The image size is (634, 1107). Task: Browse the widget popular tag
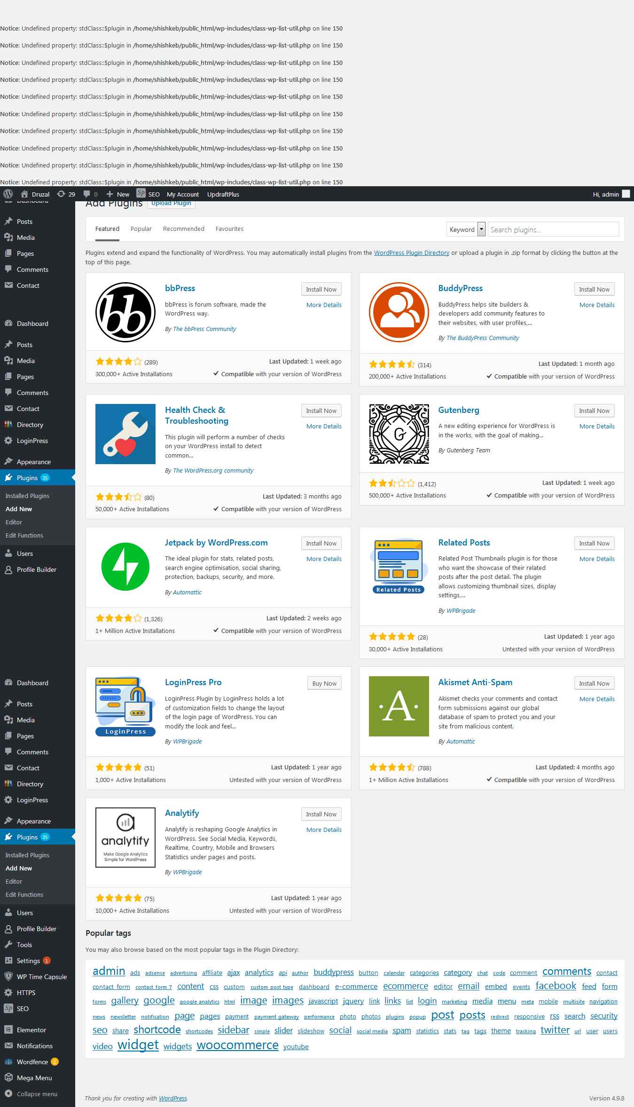138,1045
